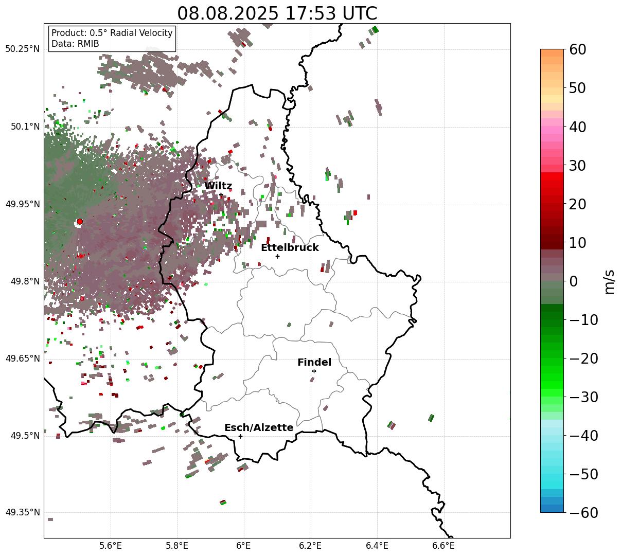Screen dimensions: 621x556
Task: Click the 10 colorbar tick label
Action: (578, 242)
